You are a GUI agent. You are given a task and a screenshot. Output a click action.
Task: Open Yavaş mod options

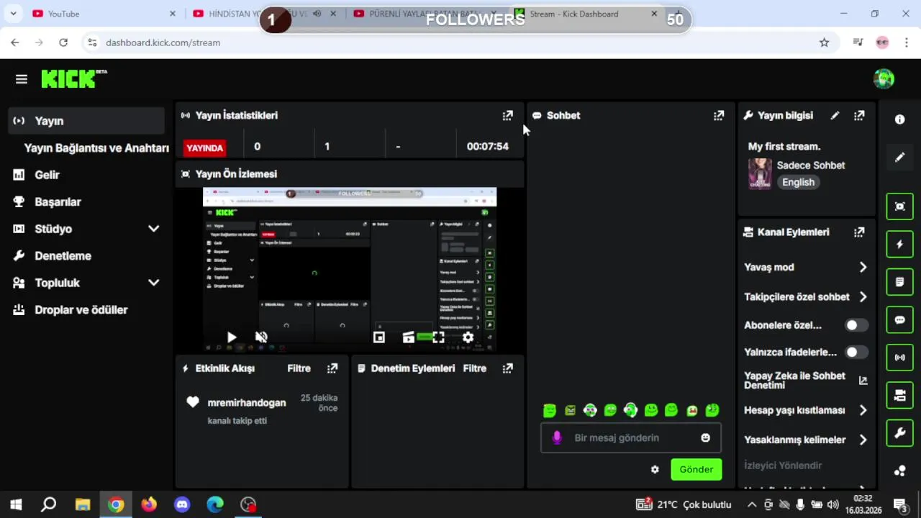806,267
